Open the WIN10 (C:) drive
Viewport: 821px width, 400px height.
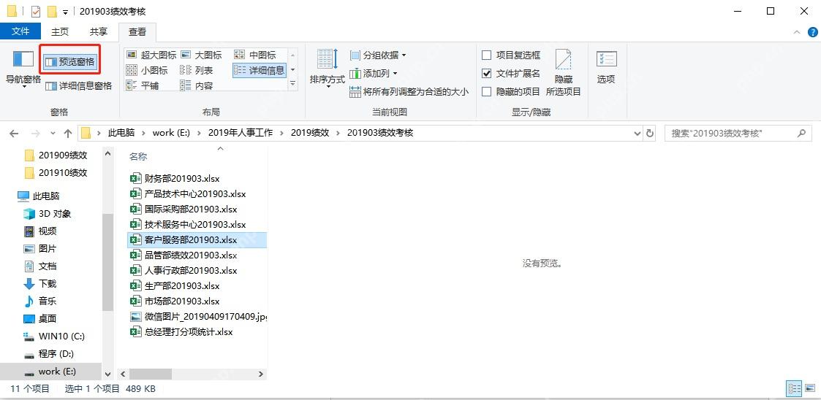pos(54,336)
